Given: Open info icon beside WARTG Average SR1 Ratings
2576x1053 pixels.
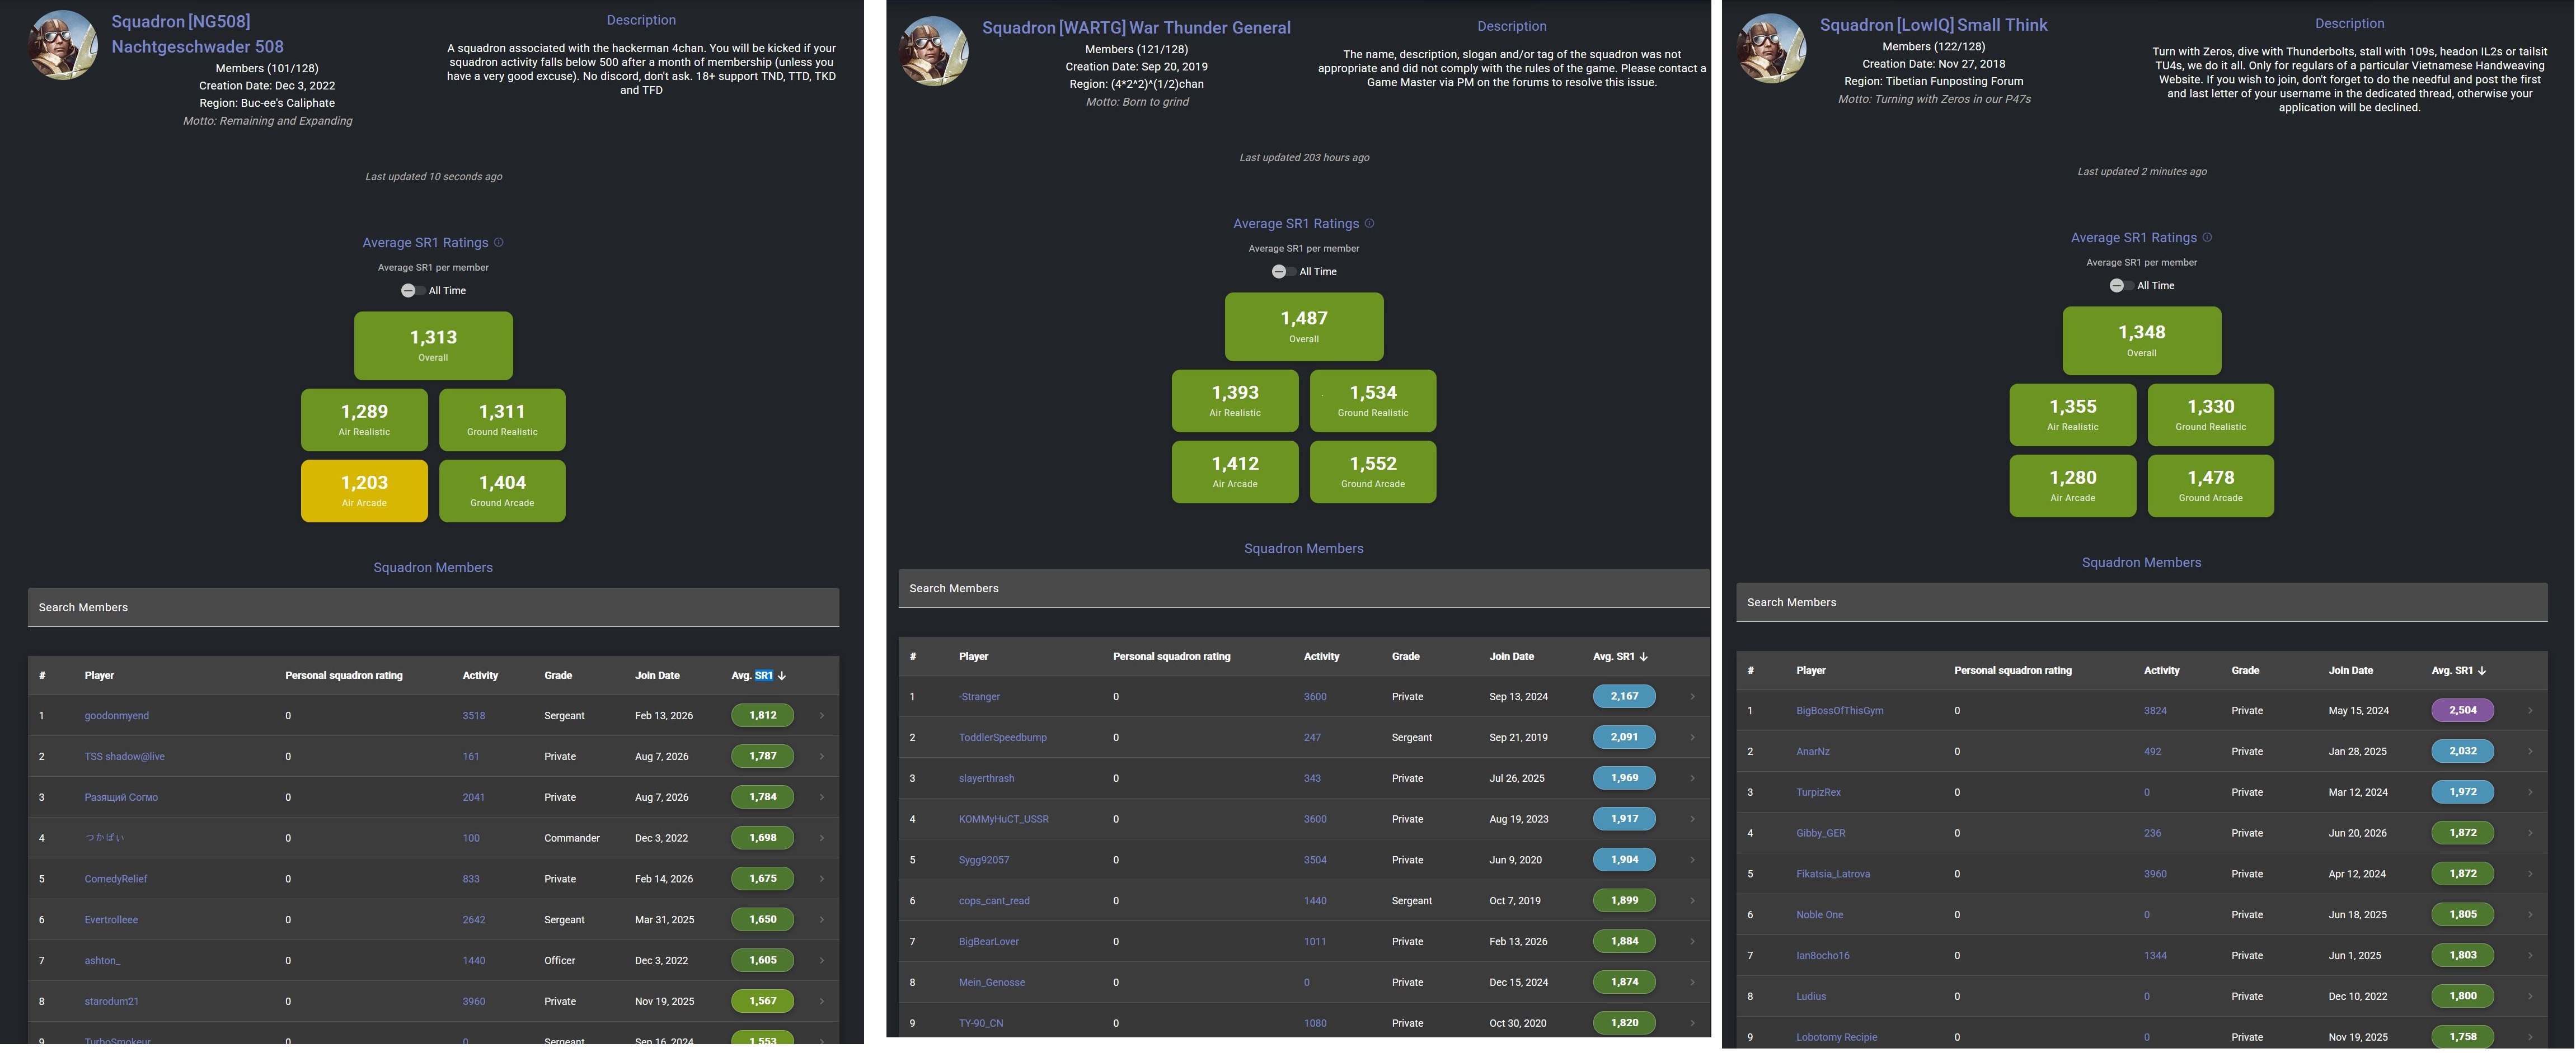Looking at the screenshot, I should click(1370, 223).
